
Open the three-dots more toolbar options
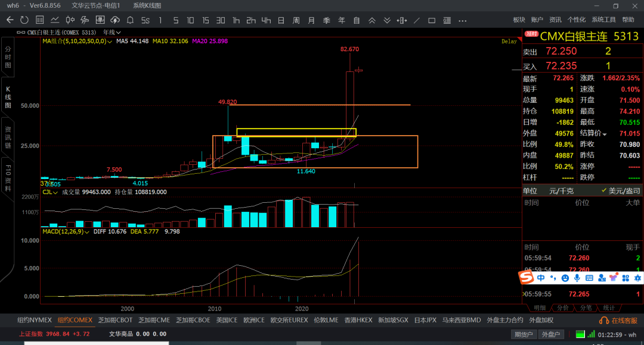(463, 20)
